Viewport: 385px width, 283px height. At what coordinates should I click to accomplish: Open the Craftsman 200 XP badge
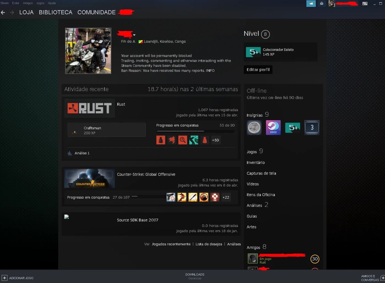coord(106,130)
